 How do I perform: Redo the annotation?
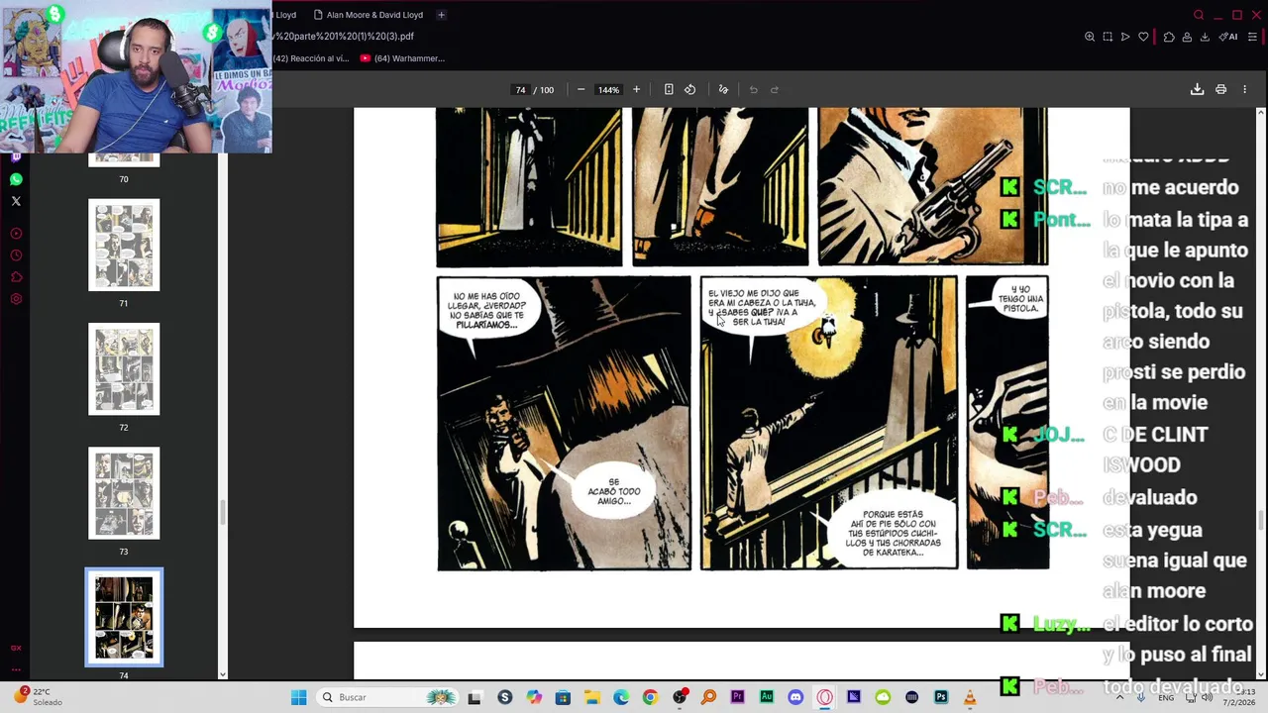(x=775, y=90)
